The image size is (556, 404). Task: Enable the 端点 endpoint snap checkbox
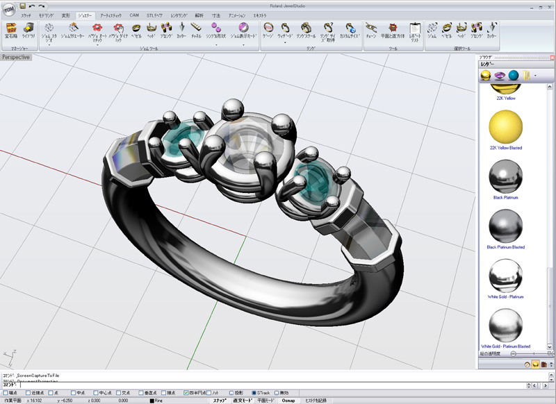click(4, 393)
